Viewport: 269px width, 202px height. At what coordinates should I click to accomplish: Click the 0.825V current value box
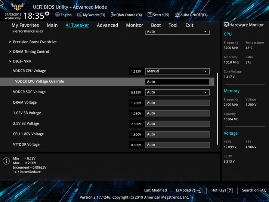136,93
